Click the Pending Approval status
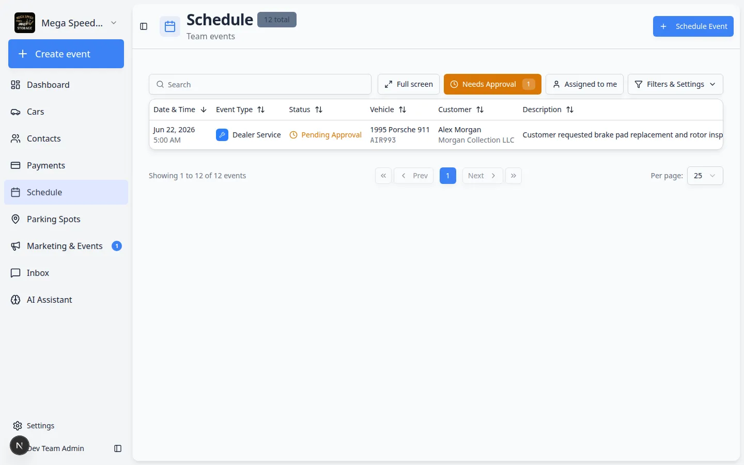The height and width of the screenshot is (465, 744). click(326, 135)
